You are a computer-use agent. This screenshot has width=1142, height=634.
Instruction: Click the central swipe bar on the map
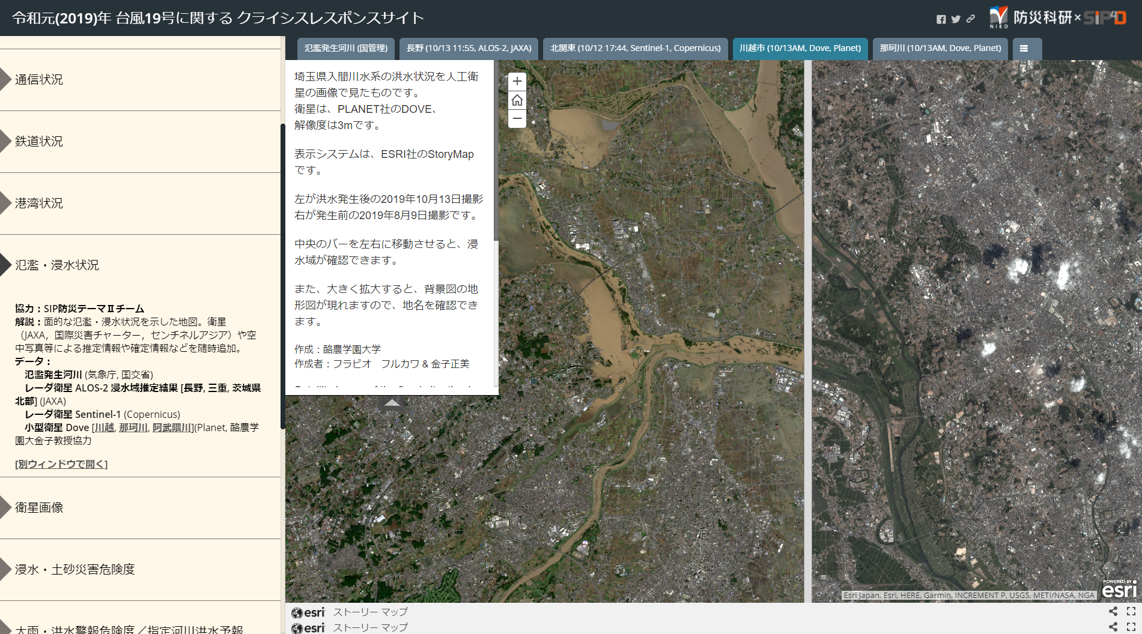click(808, 330)
